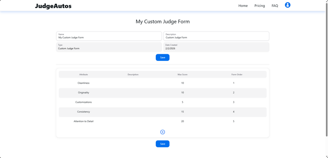Edit the Description input field
The height and width of the screenshot is (158, 328).
point(216,36)
